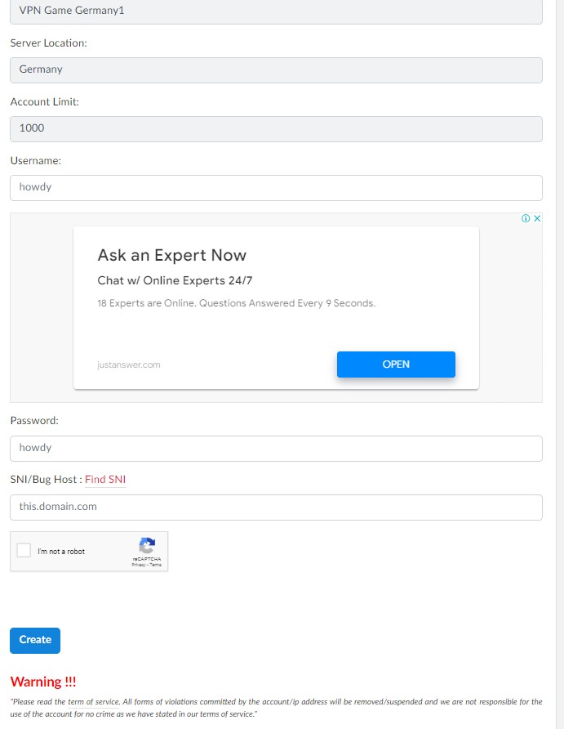
Task: Click the 18 Experts are Online text
Action: point(236,303)
